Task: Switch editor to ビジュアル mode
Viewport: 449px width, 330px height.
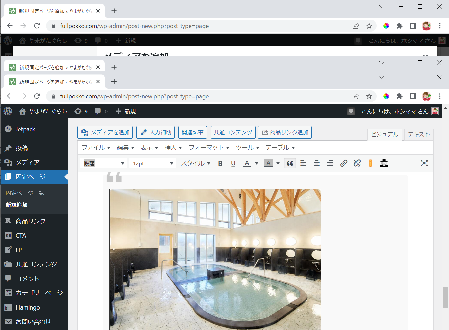Action: click(x=385, y=134)
